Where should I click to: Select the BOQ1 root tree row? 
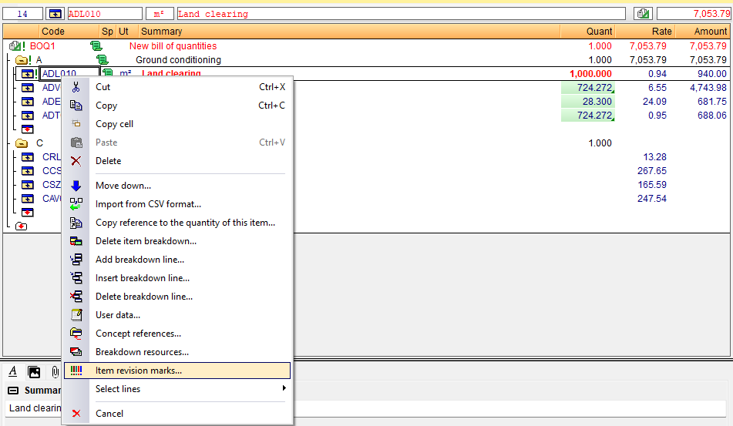[367, 45]
